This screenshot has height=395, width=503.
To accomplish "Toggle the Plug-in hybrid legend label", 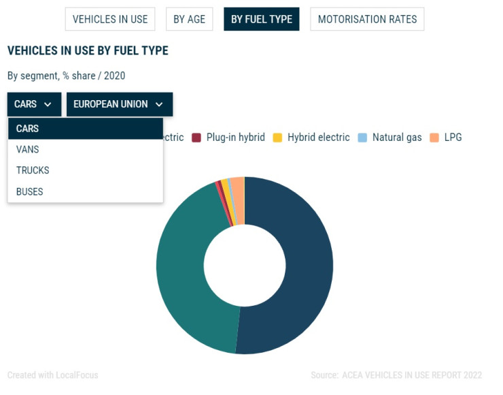I will (235, 138).
